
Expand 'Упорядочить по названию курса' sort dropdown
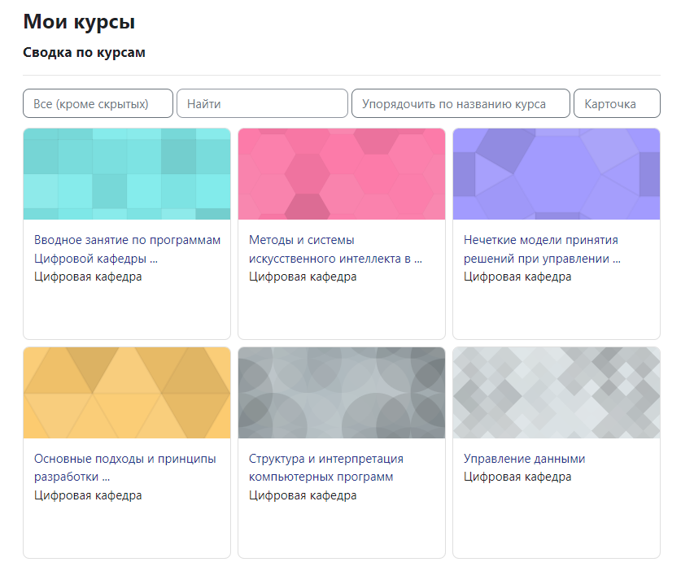(460, 104)
